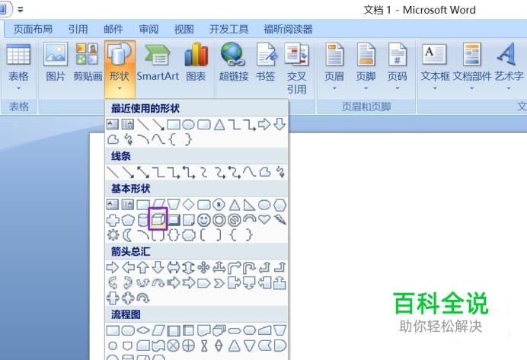
Task: Collapse the 形状 shapes dropdown arrow
Action: coord(120,88)
